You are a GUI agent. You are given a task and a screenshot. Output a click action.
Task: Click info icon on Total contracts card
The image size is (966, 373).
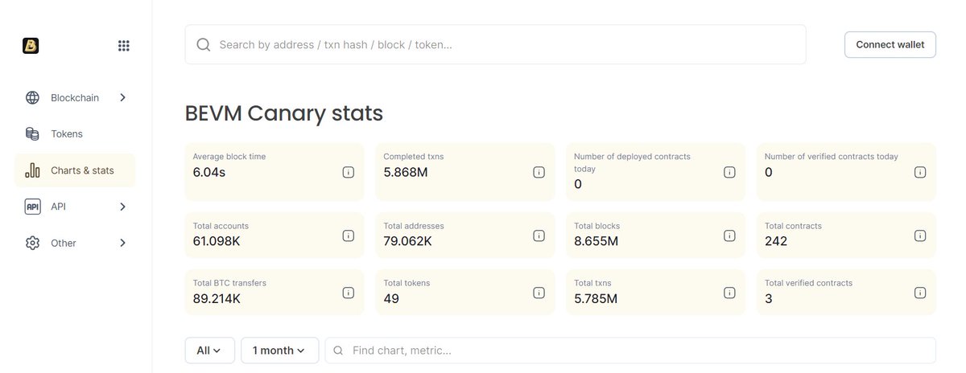pyautogui.click(x=919, y=236)
